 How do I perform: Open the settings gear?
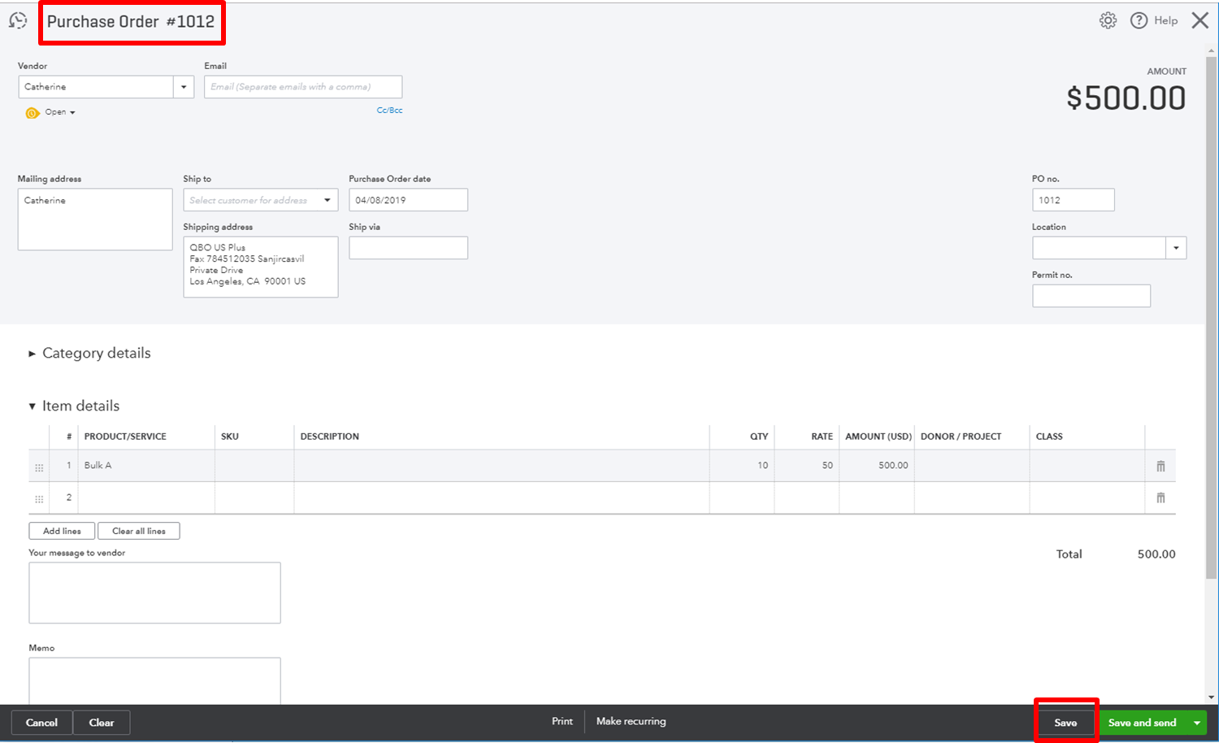pos(1108,20)
